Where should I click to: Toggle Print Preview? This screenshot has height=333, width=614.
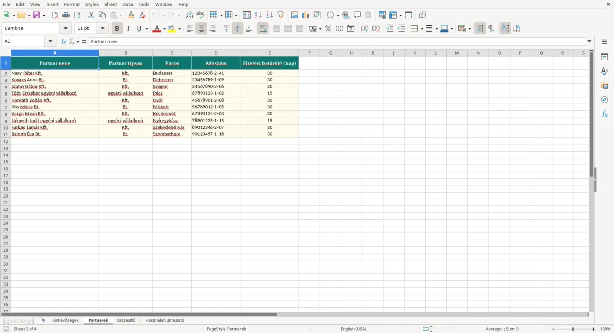click(77, 15)
